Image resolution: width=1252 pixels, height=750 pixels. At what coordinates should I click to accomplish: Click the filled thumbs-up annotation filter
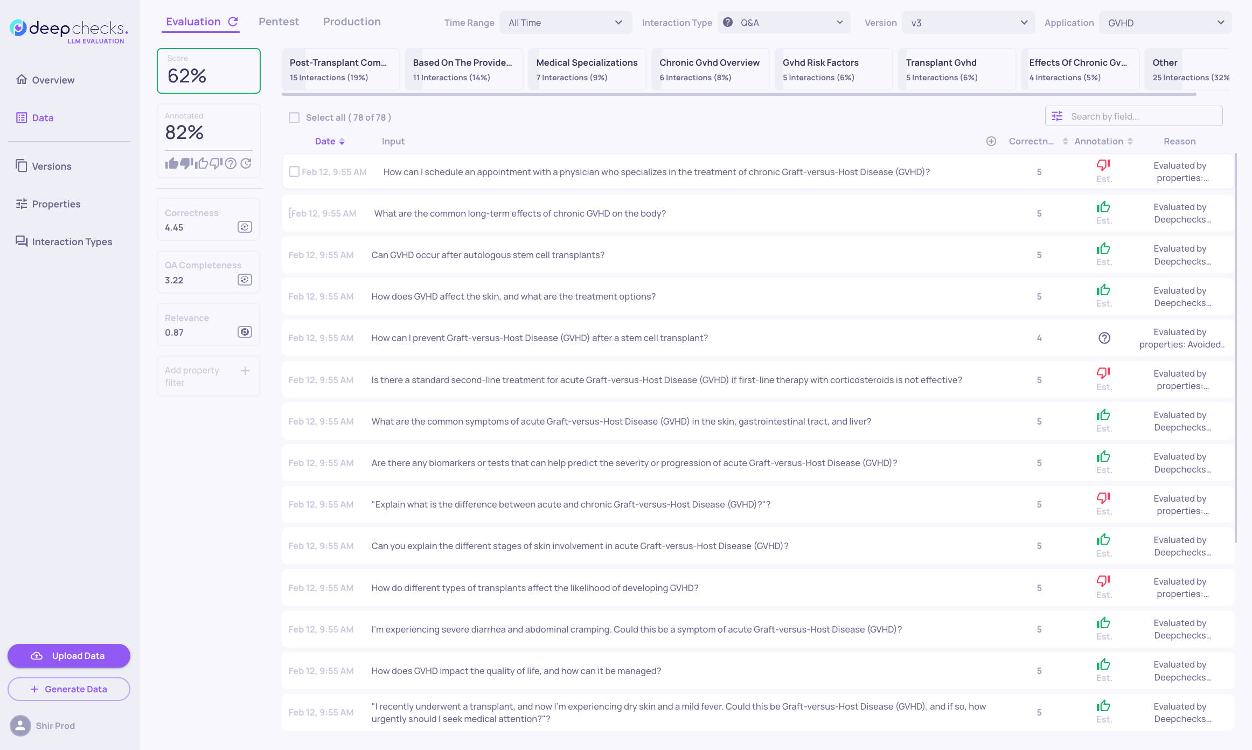pyautogui.click(x=171, y=163)
